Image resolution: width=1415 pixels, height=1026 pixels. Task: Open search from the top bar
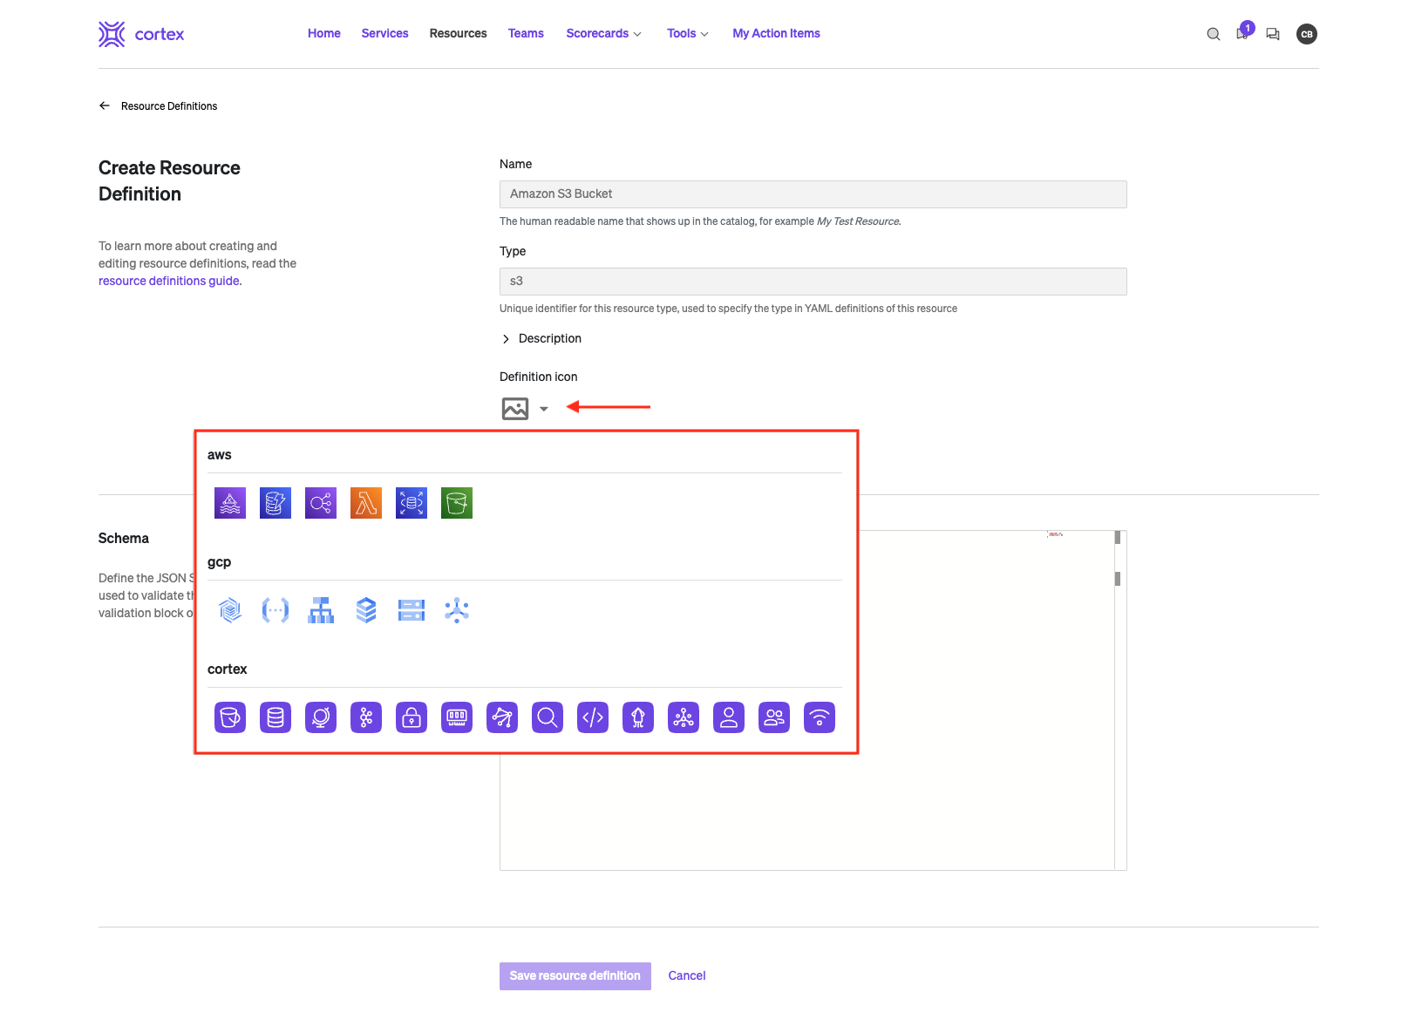point(1214,34)
